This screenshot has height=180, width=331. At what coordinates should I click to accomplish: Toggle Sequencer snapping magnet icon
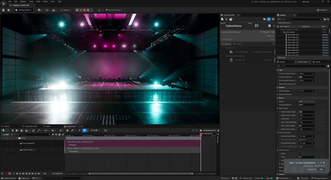tap(84, 131)
